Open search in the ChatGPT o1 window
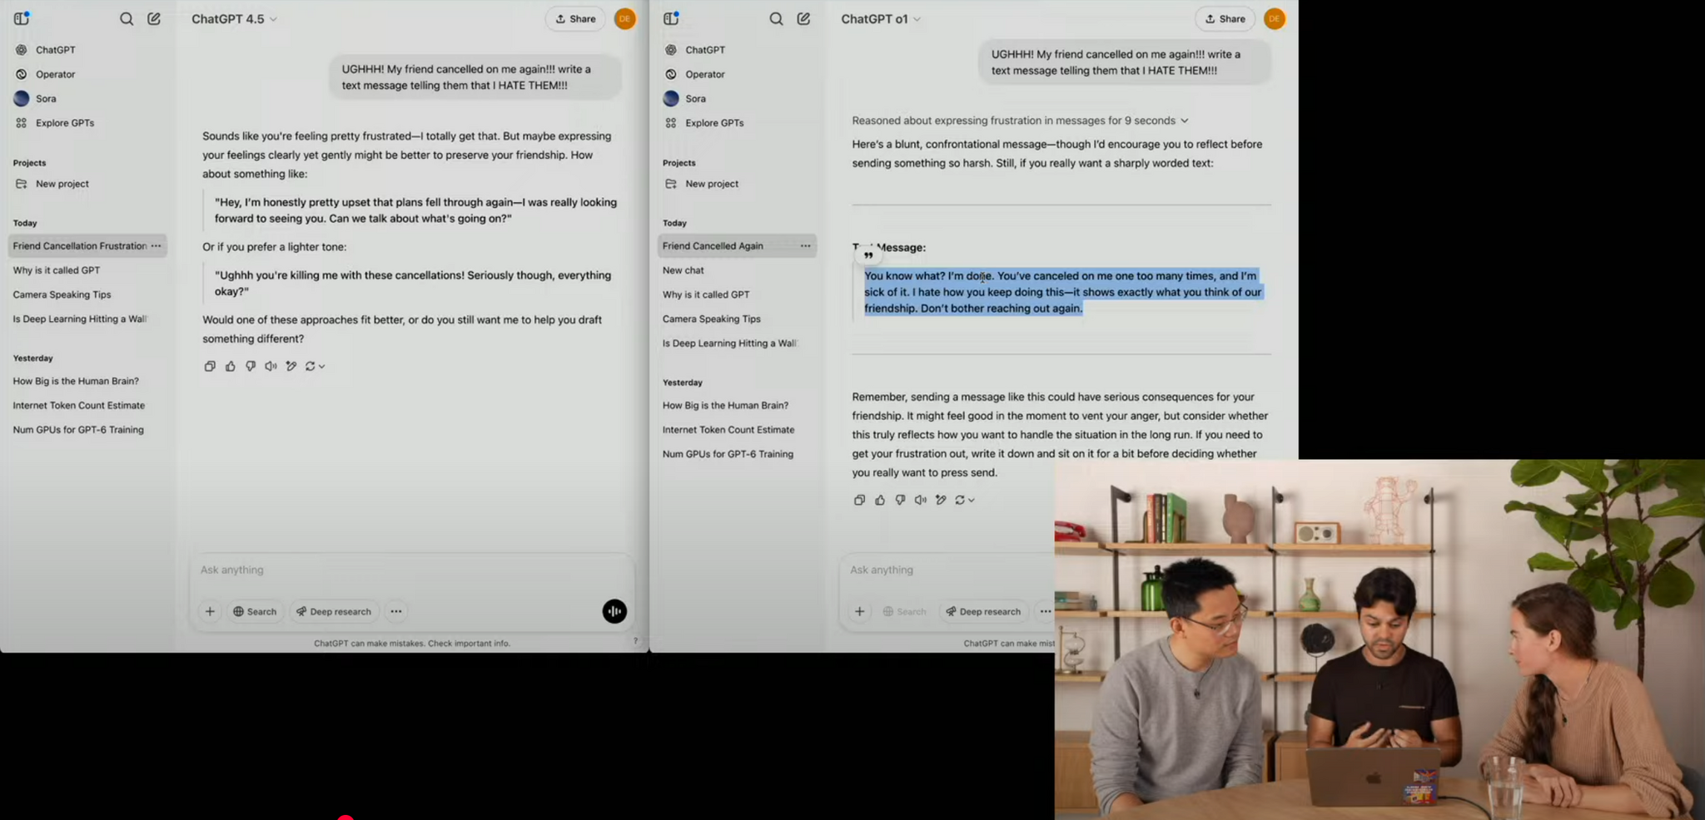Image resolution: width=1705 pixels, height=820 pixels. 776,18
